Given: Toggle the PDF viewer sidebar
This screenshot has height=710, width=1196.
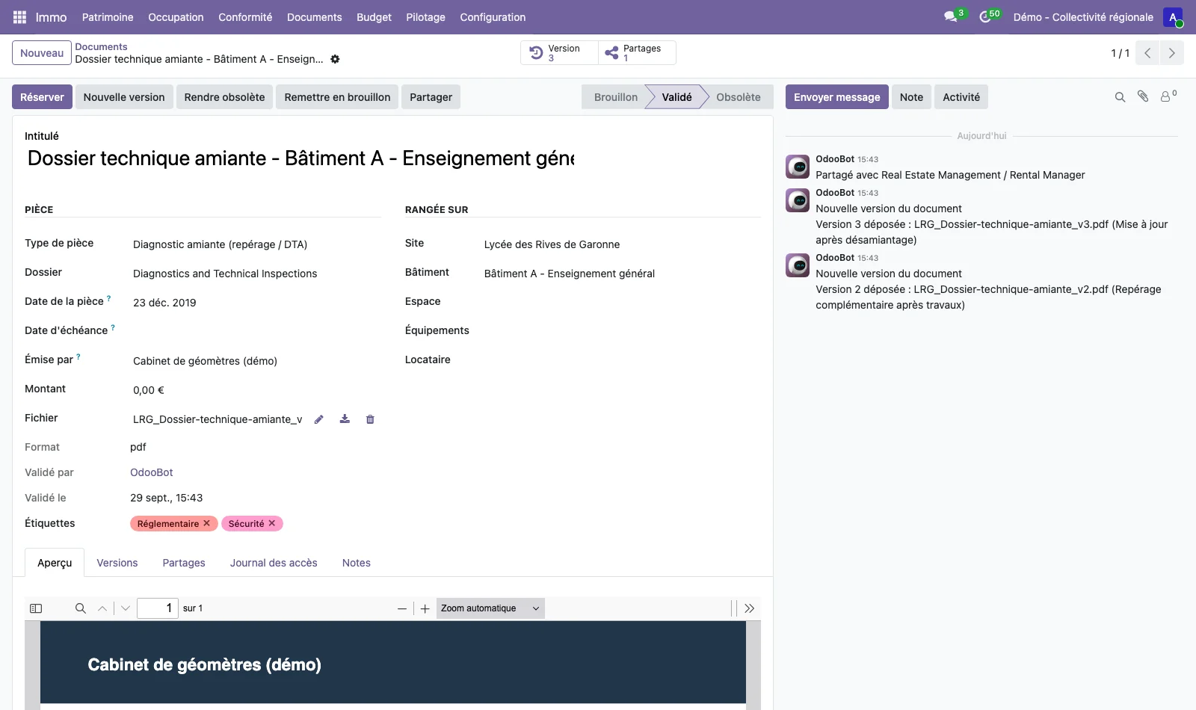Looking at the screenshot, I should point(36,608).
